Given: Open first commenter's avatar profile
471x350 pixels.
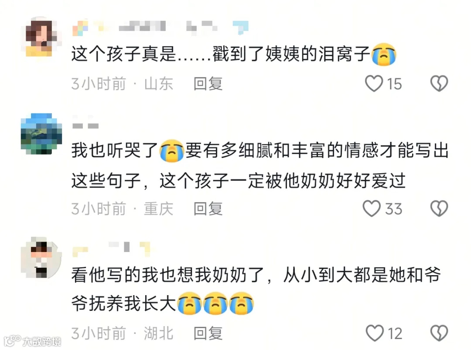Looking at the screenshot, I should [41, 37].
